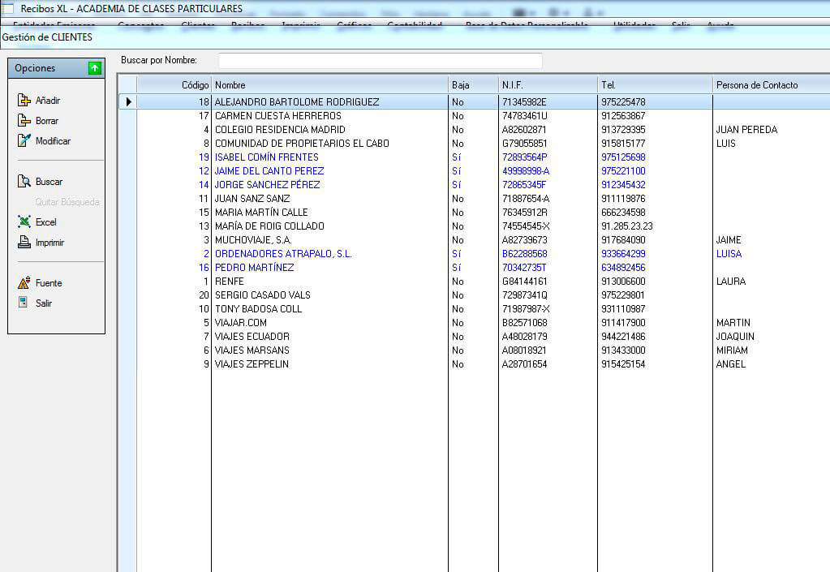The width and height of the screenshot is (830, 572).
Task: Click the Modificar edit icon
Action: click(24, 141)
